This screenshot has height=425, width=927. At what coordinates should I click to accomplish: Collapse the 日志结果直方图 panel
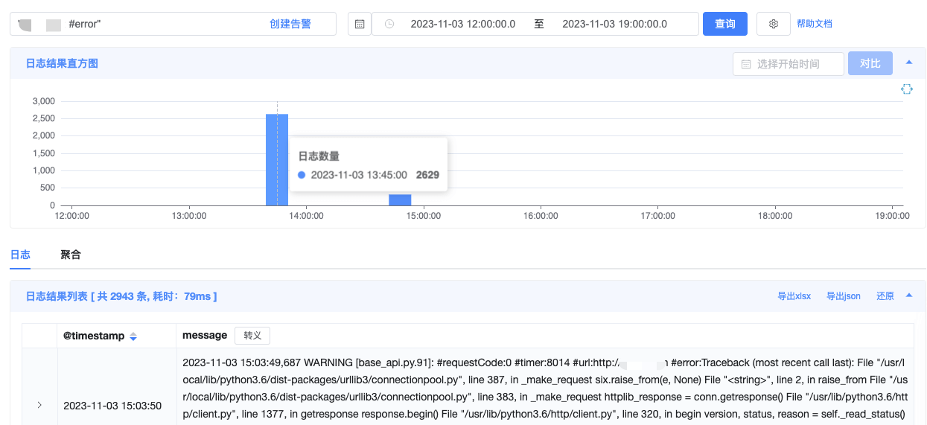coord(908,63)
